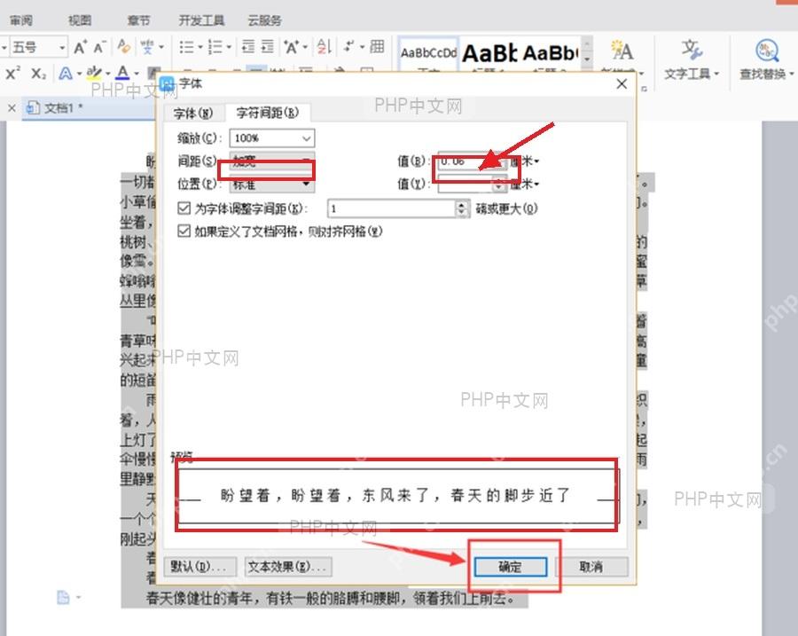Toggle the 如果定义了文档网格 checkbox
Image resolution: width=798 pixels, height=636 pixels.
click(x=184, y=232)
